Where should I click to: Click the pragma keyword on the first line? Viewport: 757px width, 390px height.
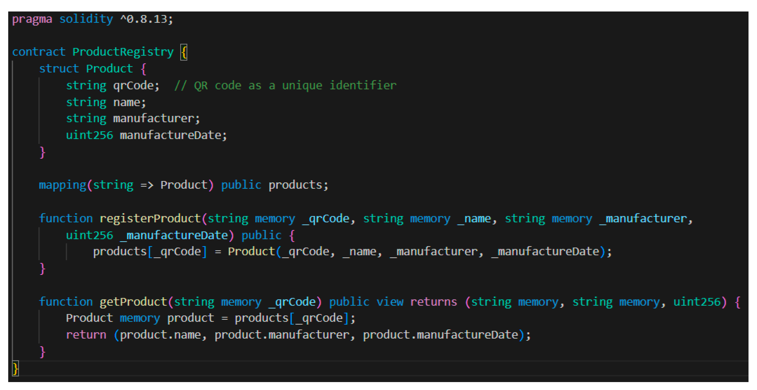pyautogui.click(x=32, y=19)
